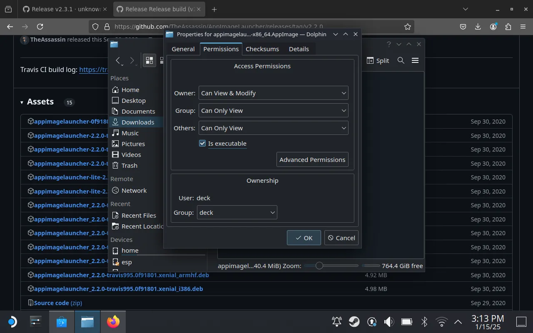Switch to the Checksums tab

pos(262,49)
